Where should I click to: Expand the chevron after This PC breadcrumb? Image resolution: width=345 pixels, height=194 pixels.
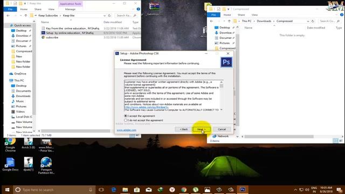point(254,21)
